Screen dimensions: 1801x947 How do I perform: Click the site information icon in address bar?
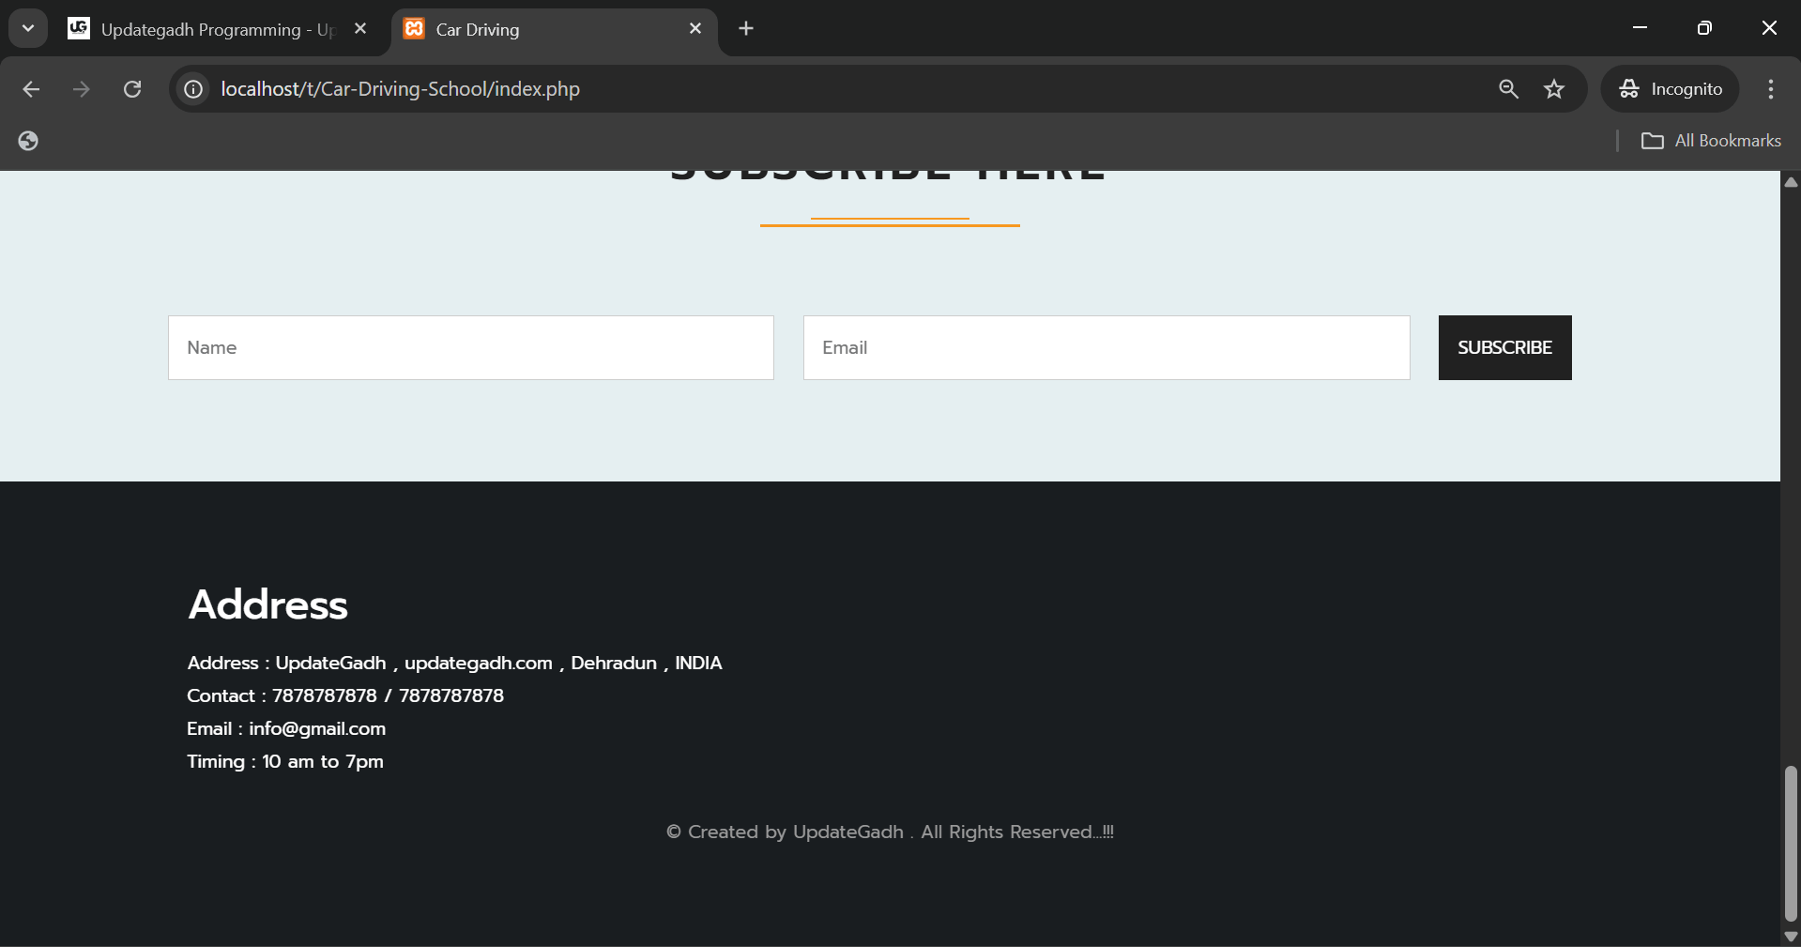(193, 88)
